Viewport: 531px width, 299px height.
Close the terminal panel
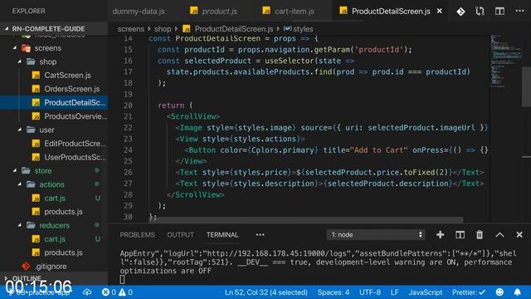click(x=519, y=234)
